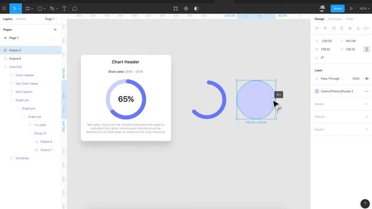Click the width field
This screenshot has width=372, height=209.
[325, 49]
